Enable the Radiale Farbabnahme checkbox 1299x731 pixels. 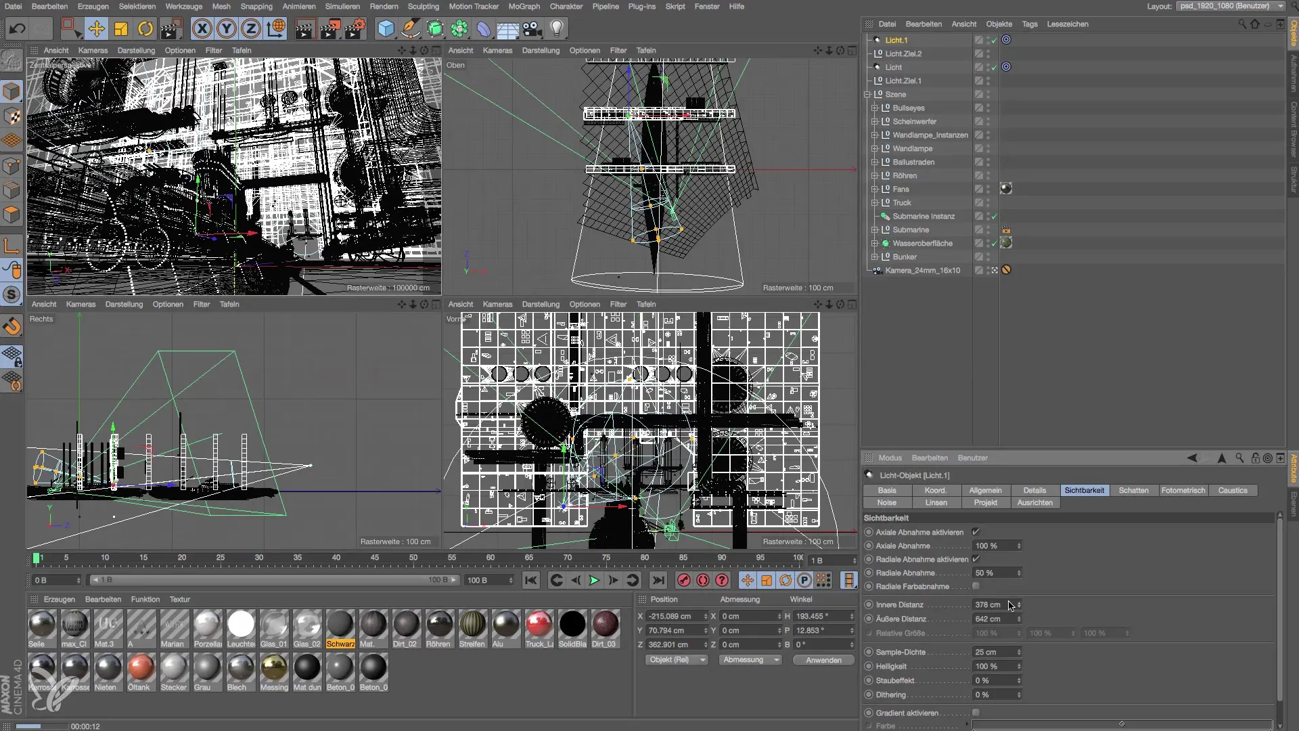(x=976, y=586)
